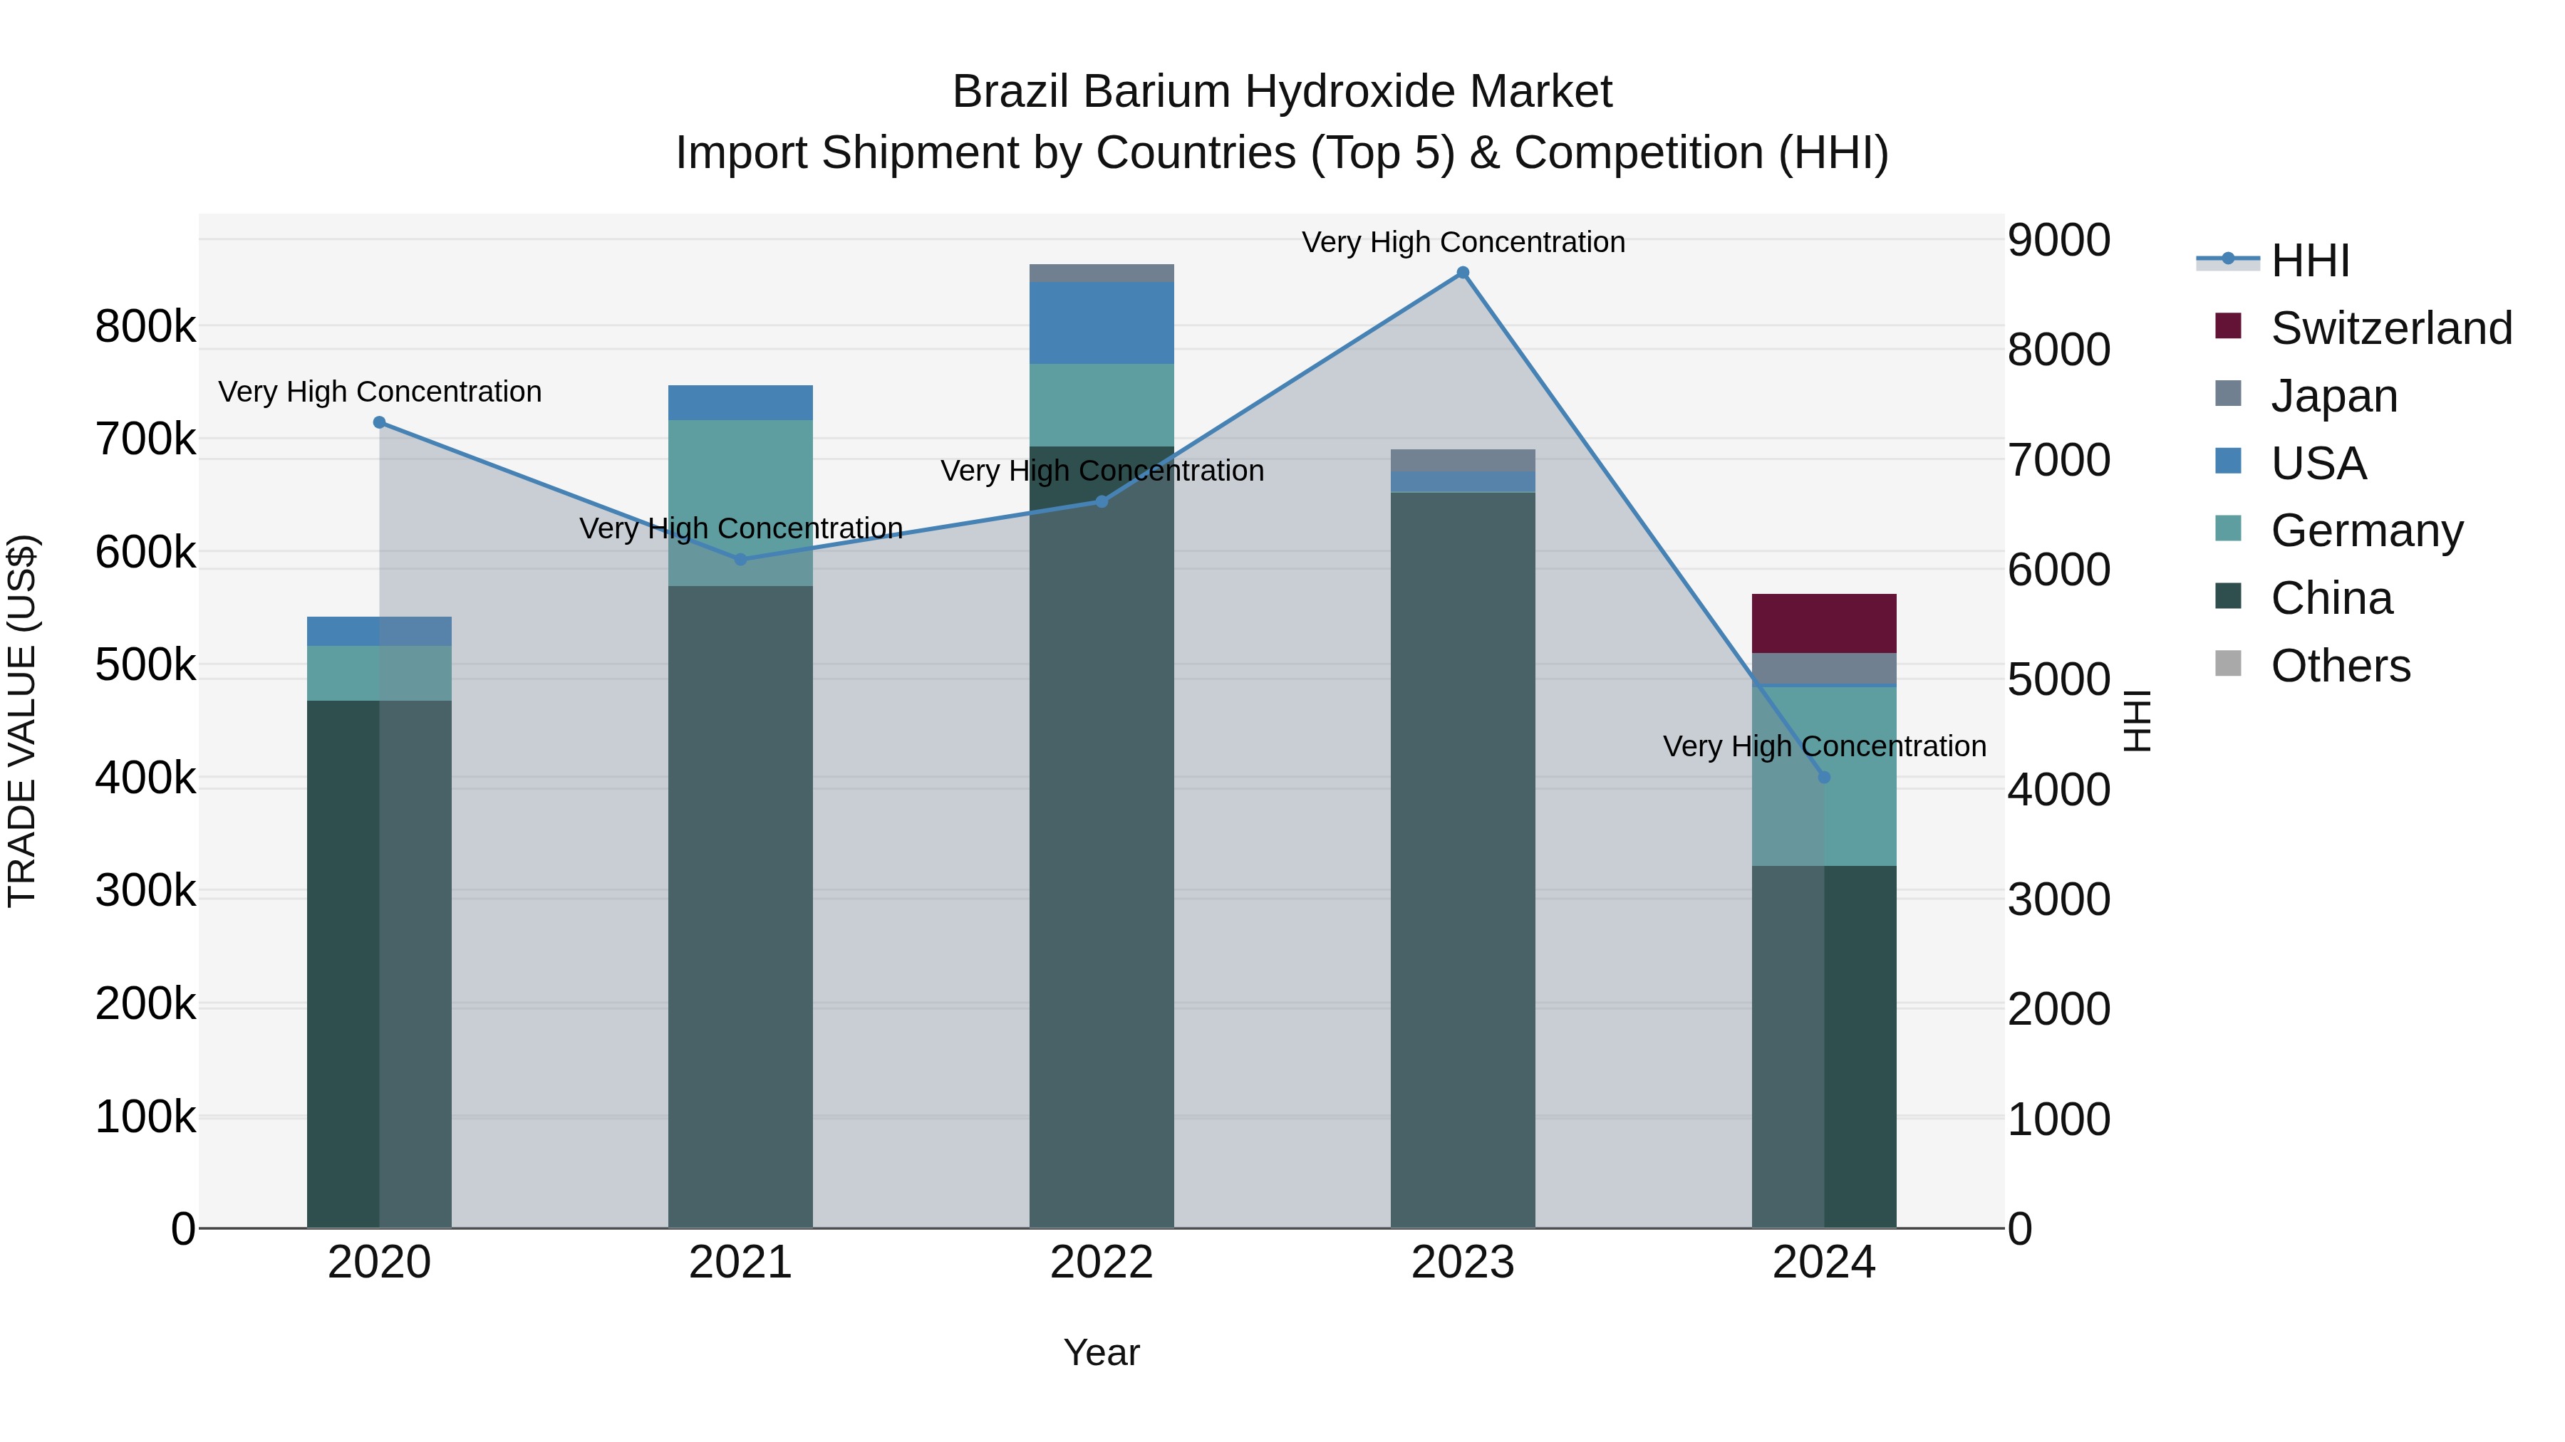Select the USA segment of 2020 bar
The image size is (2565, 1442).
379,631
